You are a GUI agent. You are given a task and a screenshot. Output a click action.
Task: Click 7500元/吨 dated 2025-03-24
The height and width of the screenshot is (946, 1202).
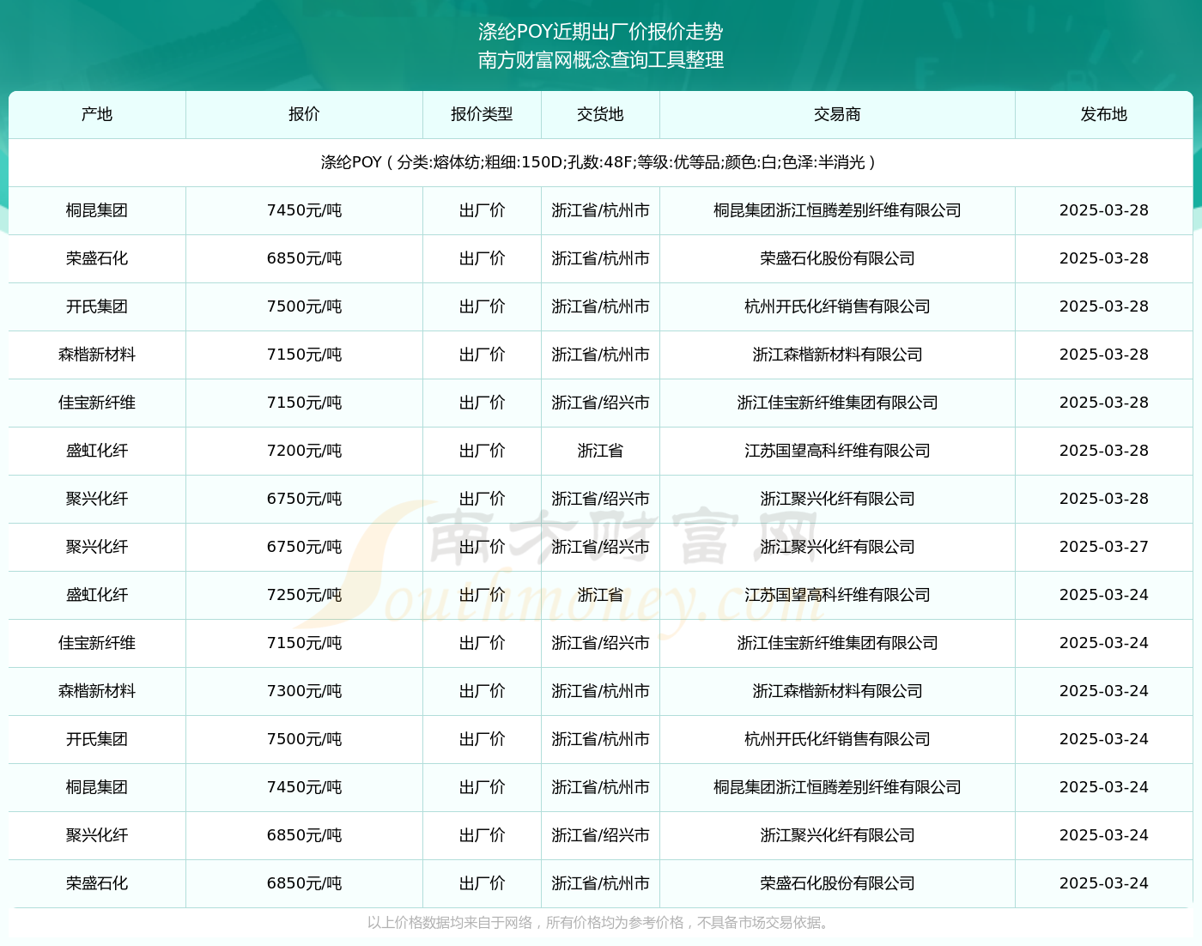304,739
